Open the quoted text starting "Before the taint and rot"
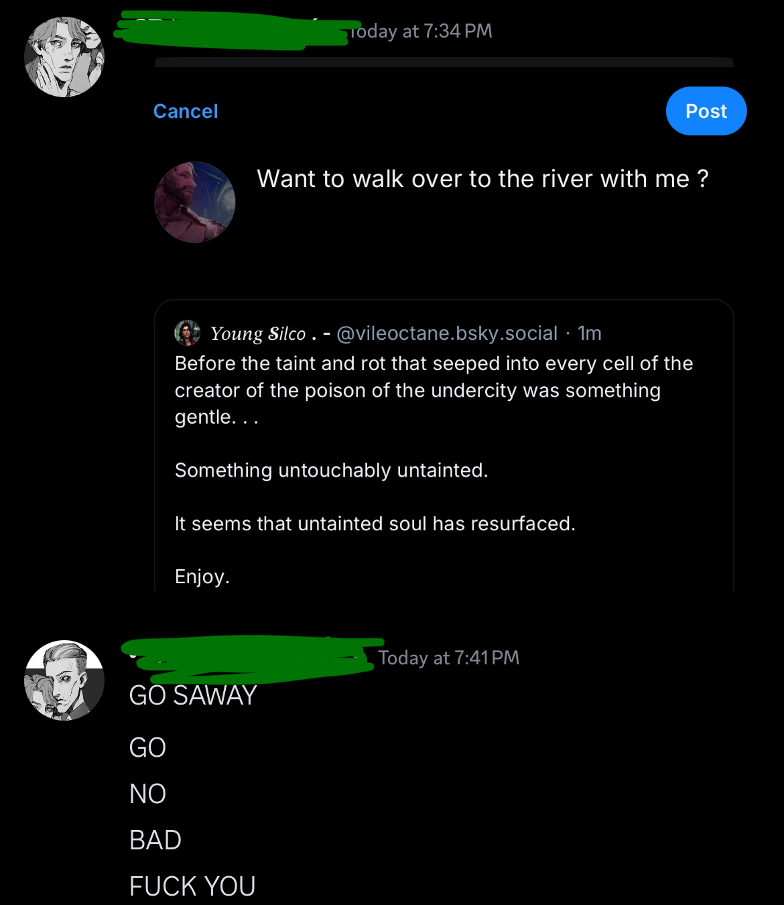The image size is (784, 905). coord(433,390)
